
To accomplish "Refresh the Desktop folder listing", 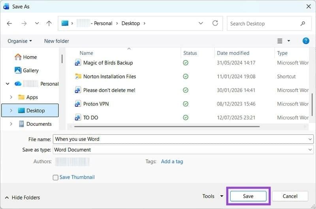I will [x=215, y=23].
